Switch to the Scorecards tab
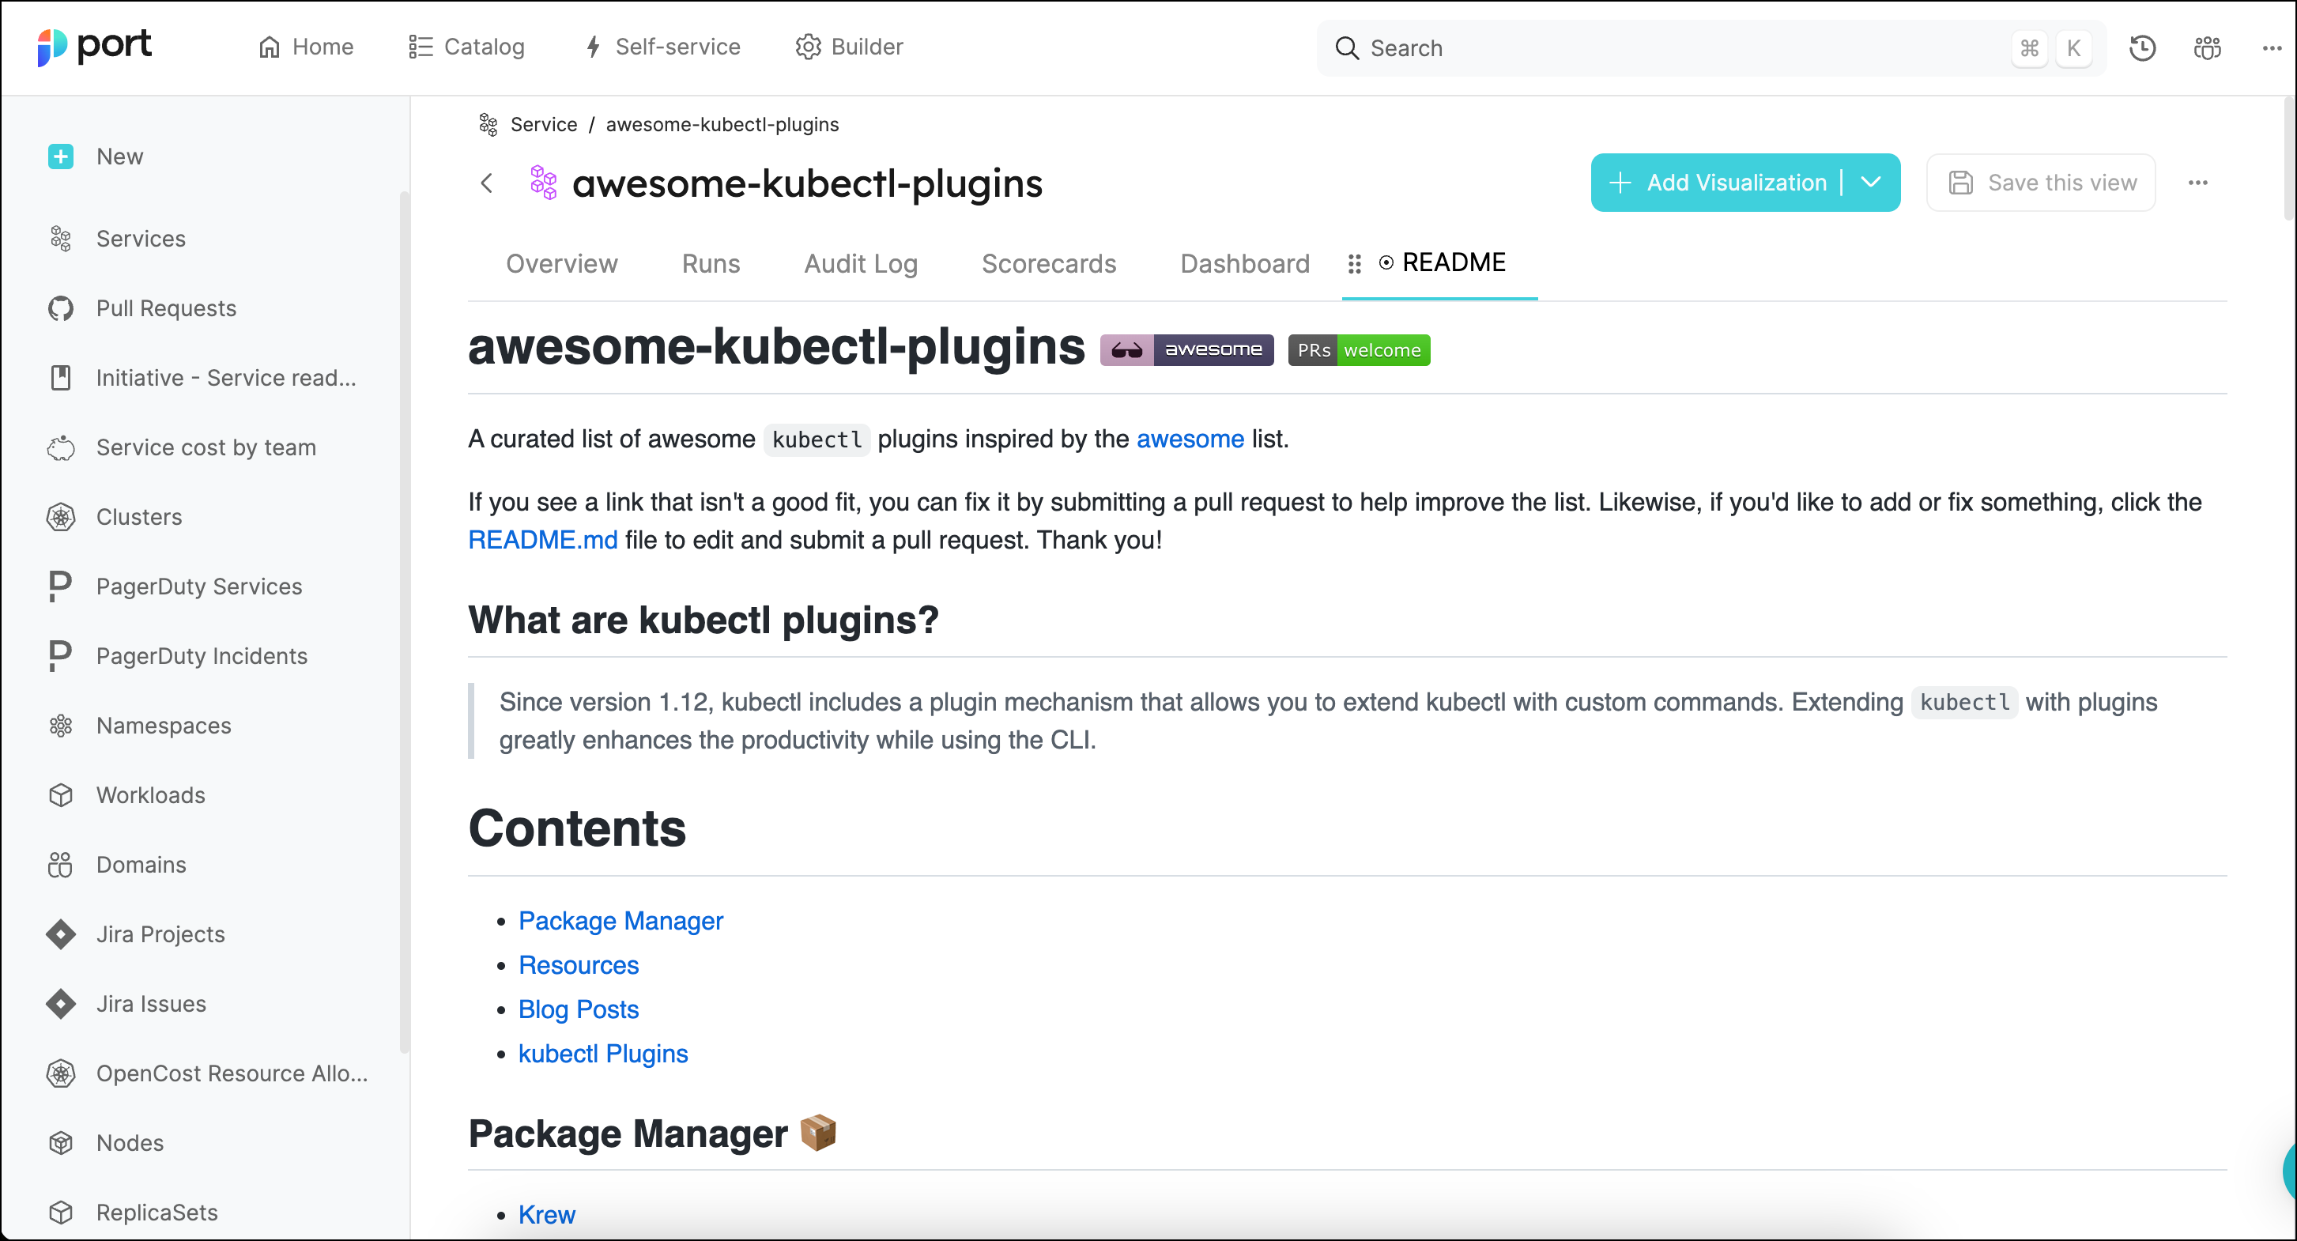 pyautogui.click(x=1049, y=264)
